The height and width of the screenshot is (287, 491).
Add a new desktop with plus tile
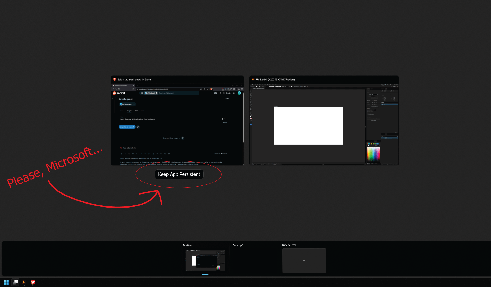point(304,261)
